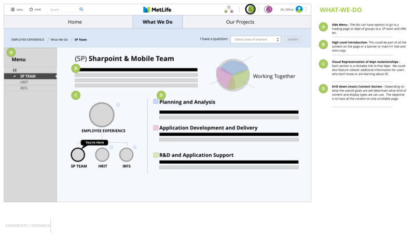The image size is (415, 246).
Task: Click the Working Together label
Action: pos(274,76)
